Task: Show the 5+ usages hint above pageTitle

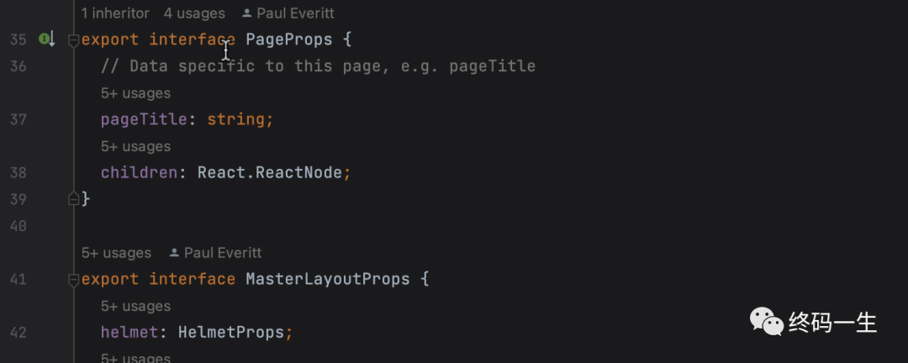Action: pyautogui.click(x=135, y=93)
